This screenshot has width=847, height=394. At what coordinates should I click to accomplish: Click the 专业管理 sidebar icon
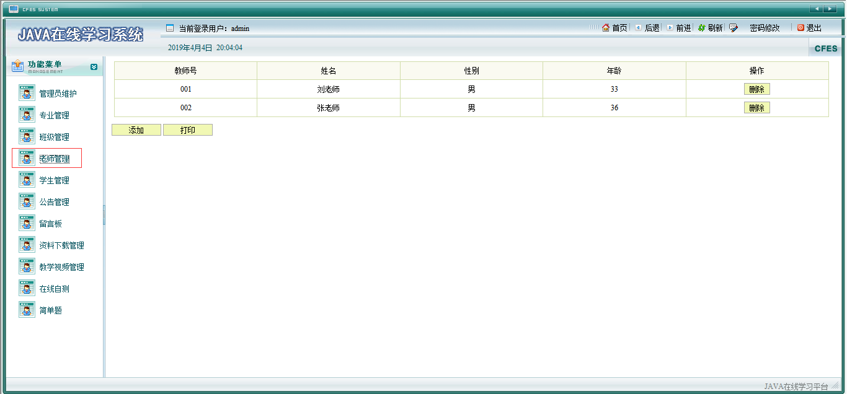[x=27, y=115]
